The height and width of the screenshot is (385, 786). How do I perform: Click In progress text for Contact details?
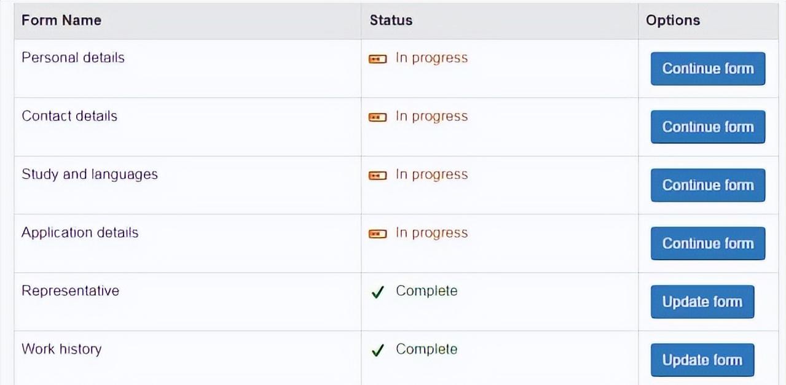tap(431, 117)
